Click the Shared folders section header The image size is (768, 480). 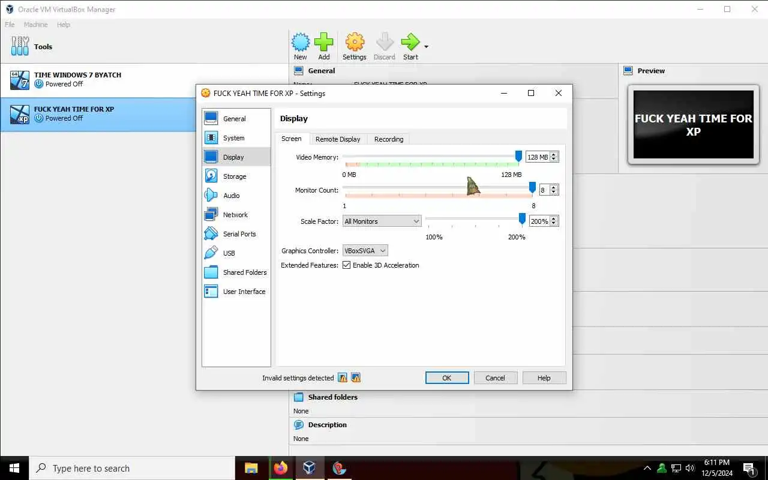[x=332, y=397]
